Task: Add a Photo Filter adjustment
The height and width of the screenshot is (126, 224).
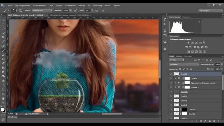Action: coord(198,47)
